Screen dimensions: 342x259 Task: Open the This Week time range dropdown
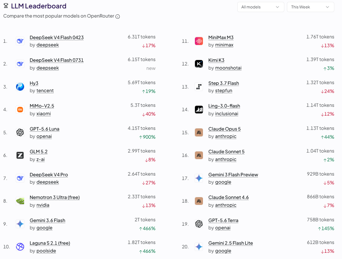click(310, 7)
